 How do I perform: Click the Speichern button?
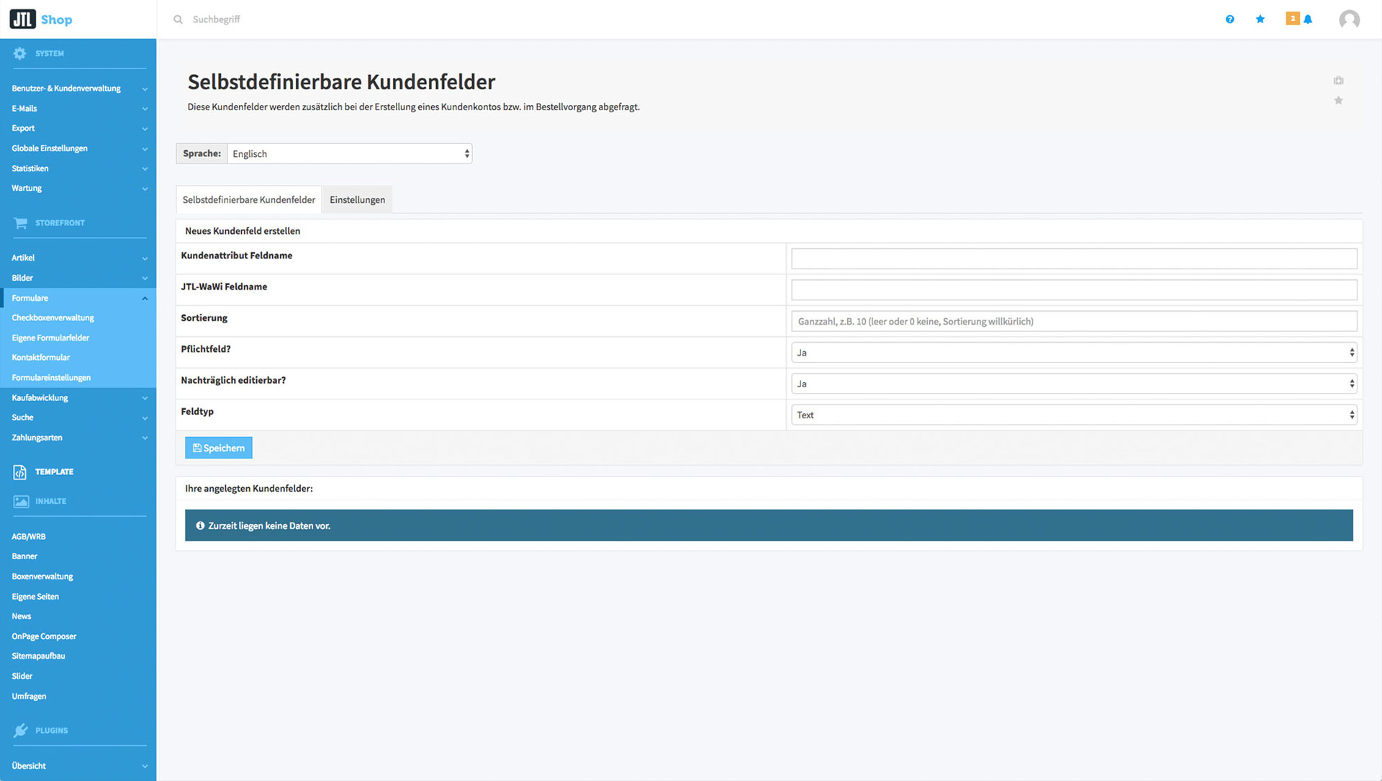click(219, 448)
